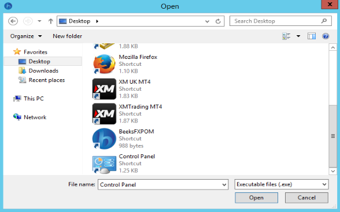The image size is (340, 212).
Task: Refresh the Desktop folder view
Action: pyautogui.click(x=218, y=21)
